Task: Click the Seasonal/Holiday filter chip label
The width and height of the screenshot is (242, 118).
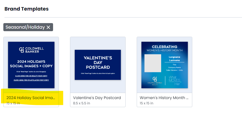Action: tap(25, 27)
